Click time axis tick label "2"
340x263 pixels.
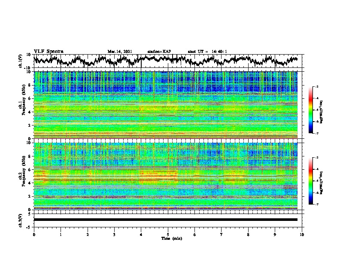click(88, 235)
